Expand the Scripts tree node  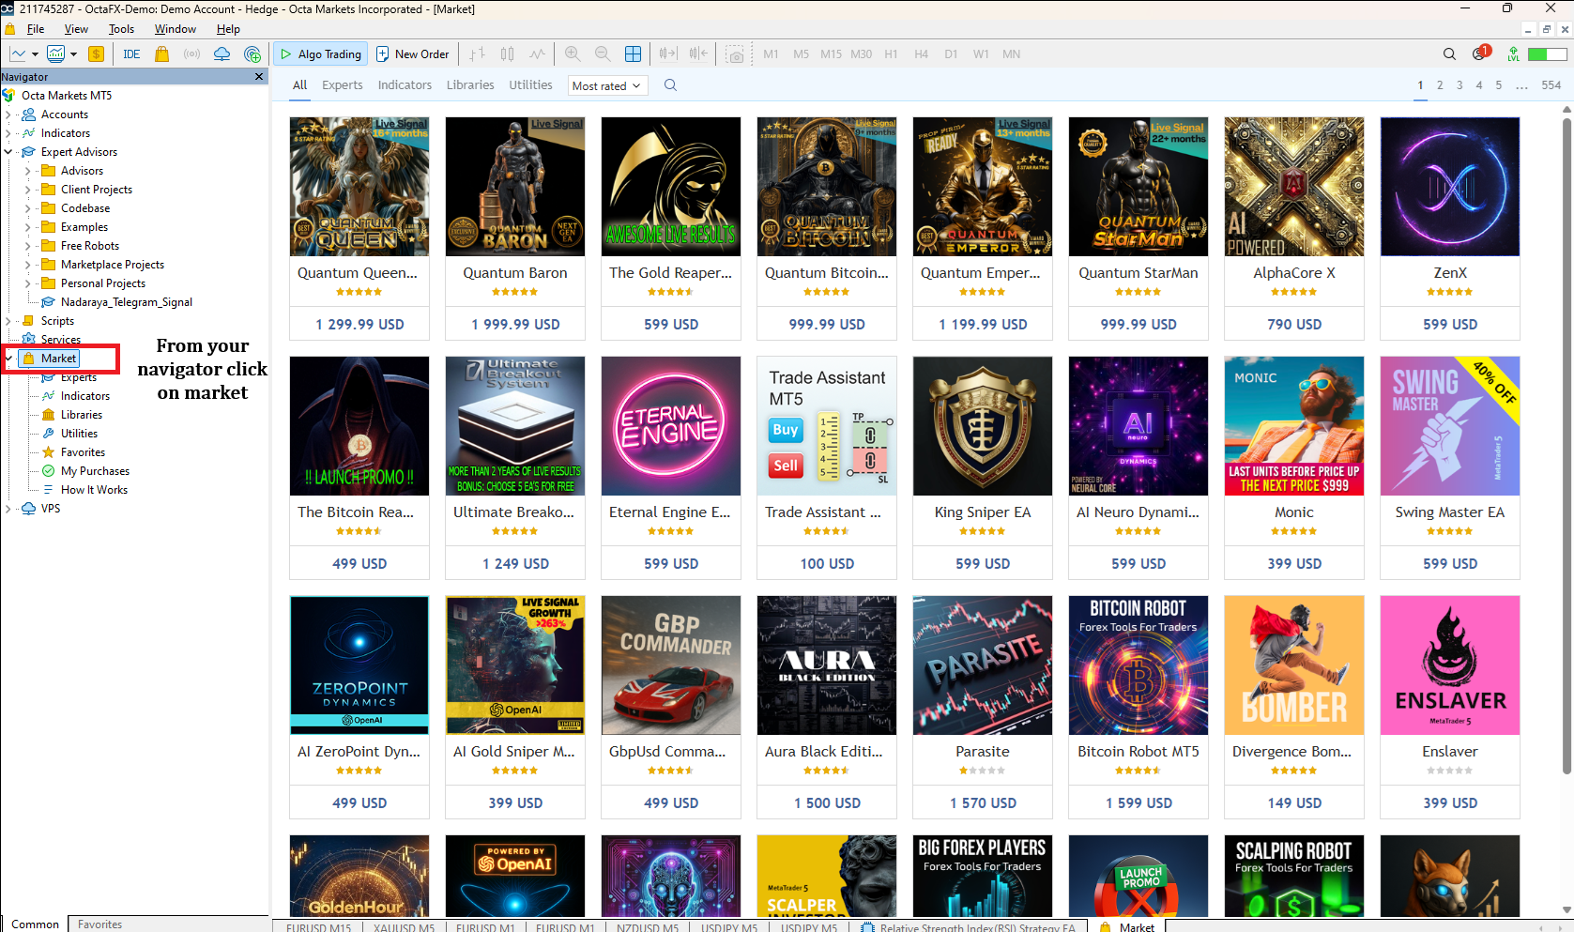[x=8, y=321]
